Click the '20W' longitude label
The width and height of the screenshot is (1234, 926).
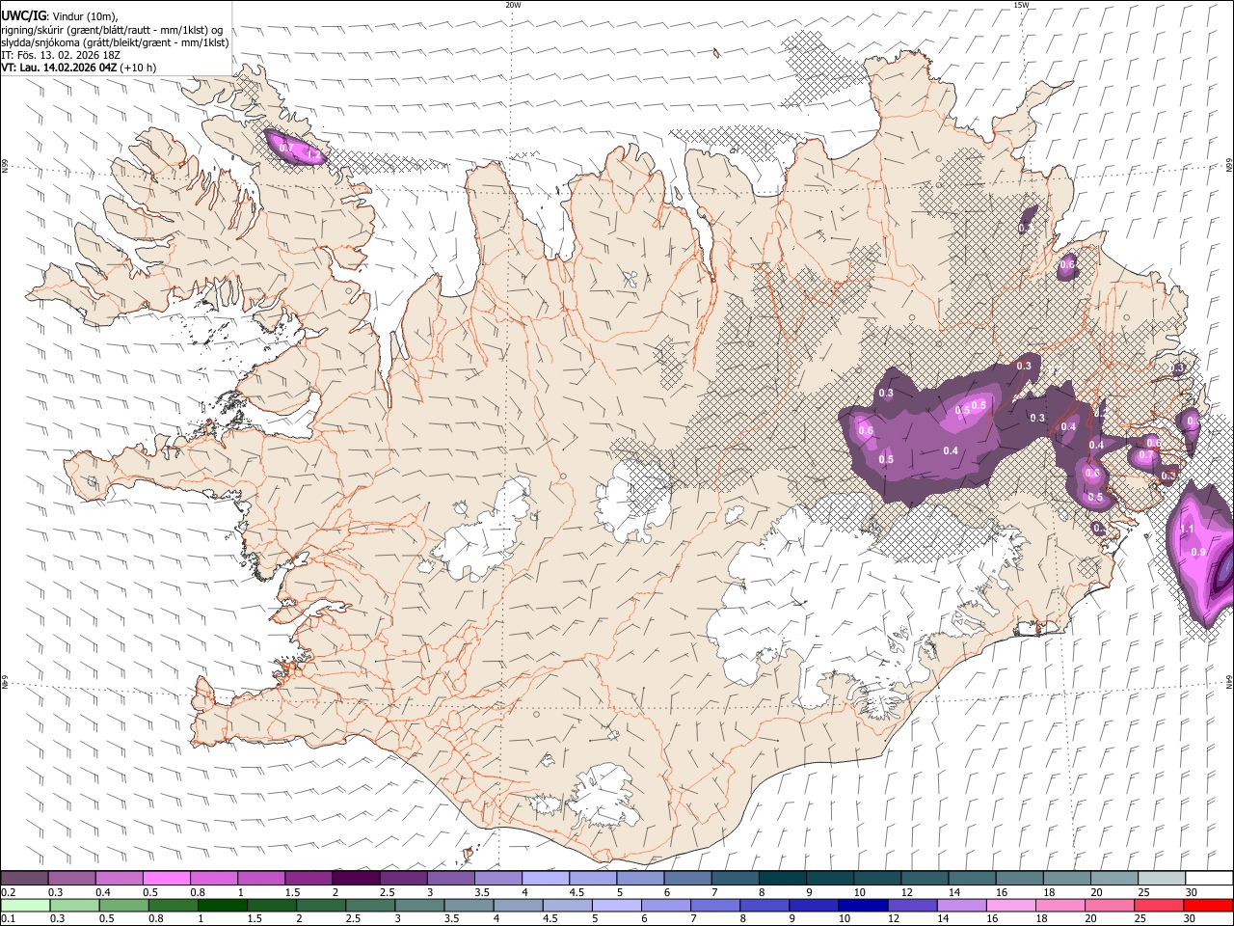coord(513,5)
